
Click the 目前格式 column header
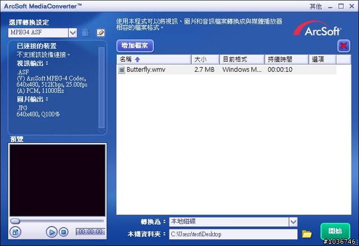pyautogui.click(x=242, y=59)
